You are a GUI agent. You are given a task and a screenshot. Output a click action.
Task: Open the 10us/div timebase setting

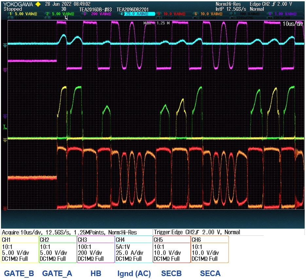click(293, 24)
